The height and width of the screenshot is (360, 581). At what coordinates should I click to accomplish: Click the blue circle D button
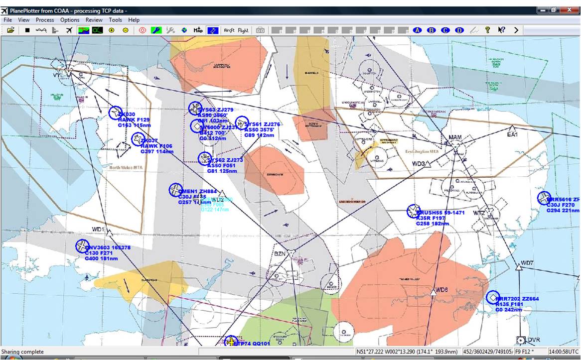tap(459, 30)
